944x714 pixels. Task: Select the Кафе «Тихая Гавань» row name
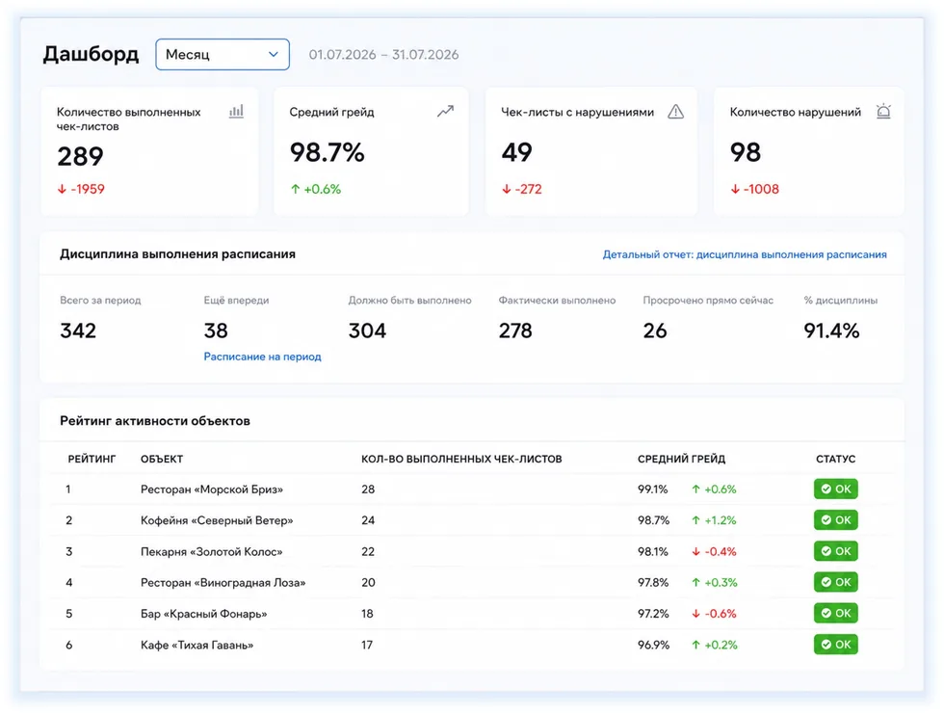coord(197,645)
